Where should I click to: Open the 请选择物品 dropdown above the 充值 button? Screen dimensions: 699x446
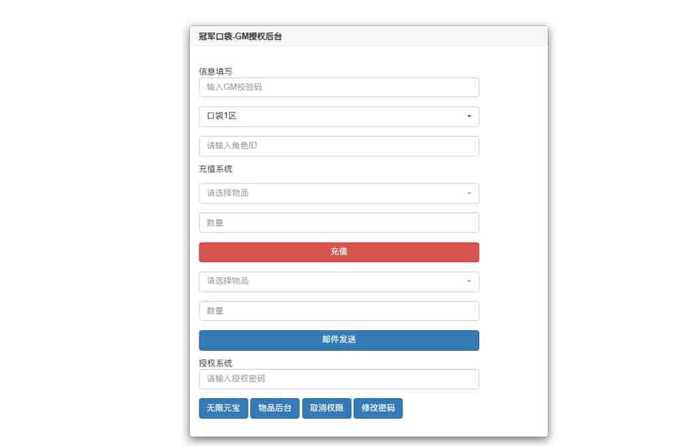point(338,193)
